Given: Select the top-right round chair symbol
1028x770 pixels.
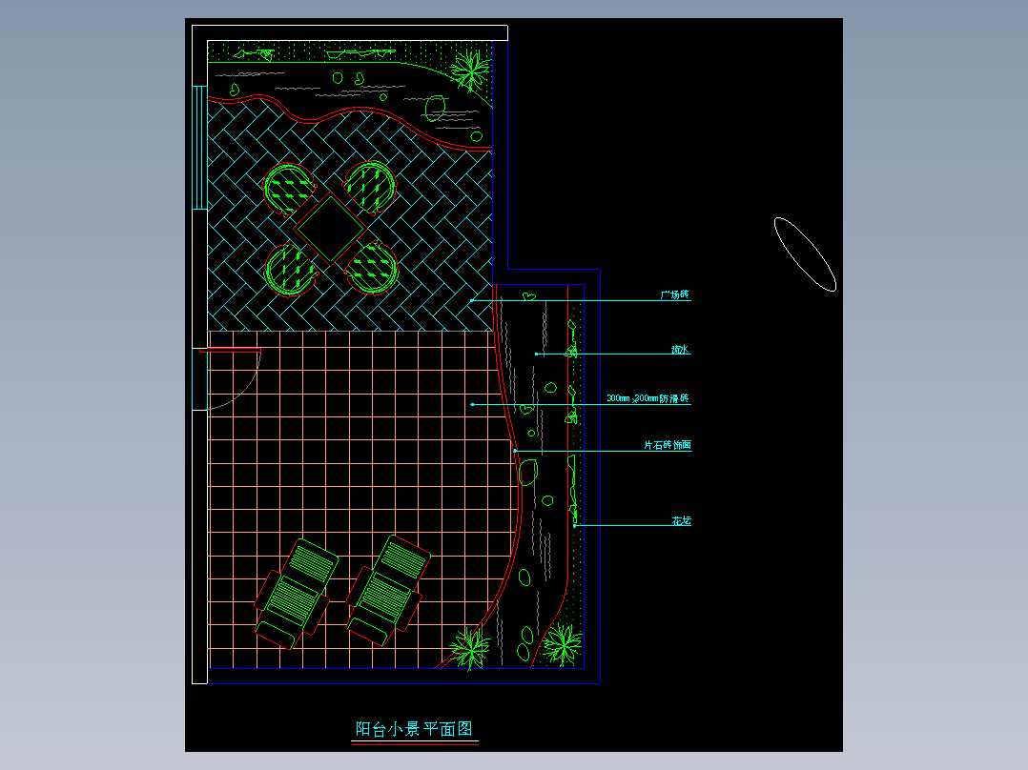Looking at the screenshot, I should [x=371, y=188].
